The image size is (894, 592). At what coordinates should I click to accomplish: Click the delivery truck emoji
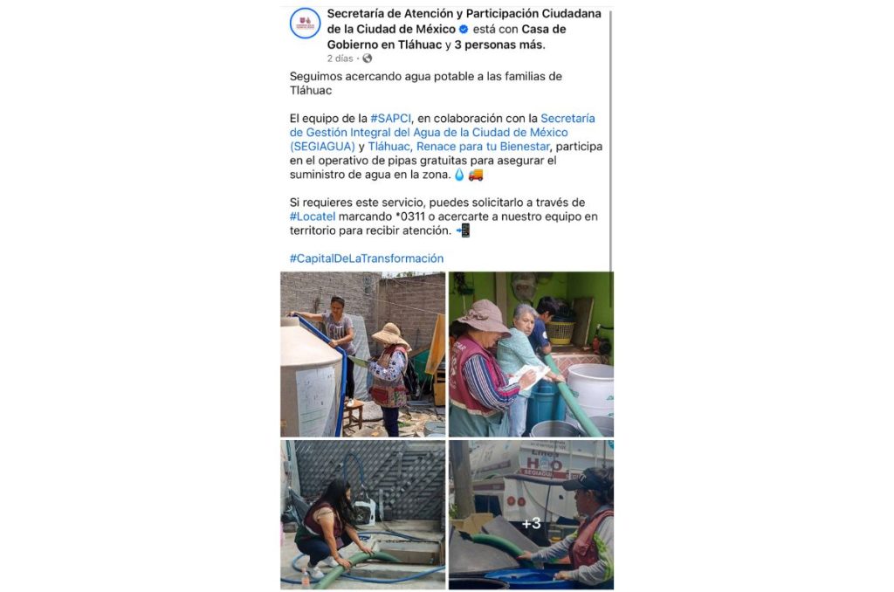point(476,175)
